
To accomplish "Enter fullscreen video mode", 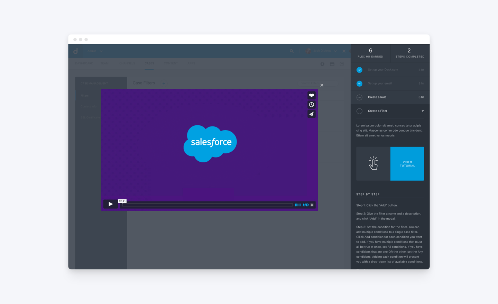I will point(312,205).
